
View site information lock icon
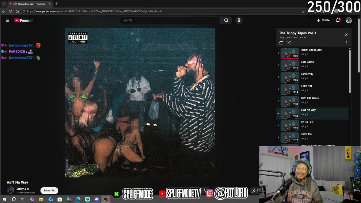coord(24,11)
